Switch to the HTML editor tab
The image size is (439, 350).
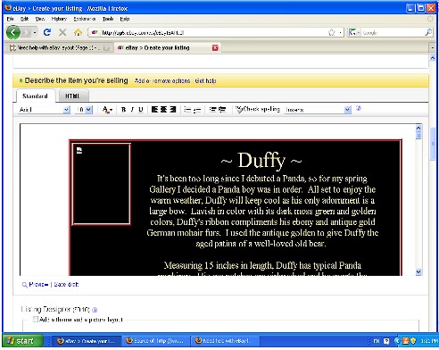(72, 96)
